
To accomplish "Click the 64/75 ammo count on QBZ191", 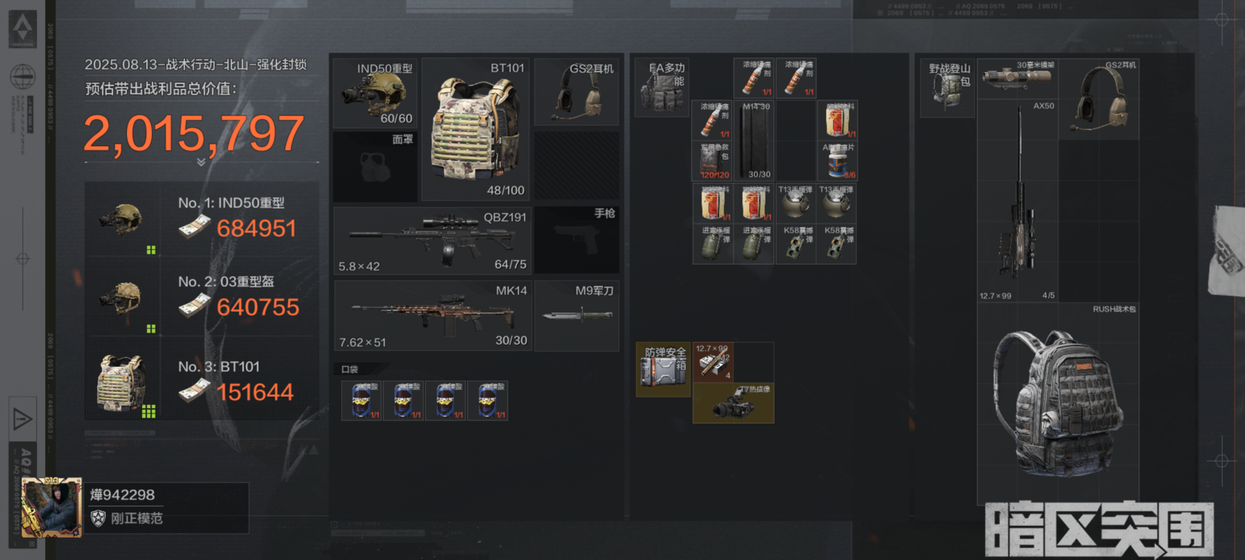I will tap(510, 264).
